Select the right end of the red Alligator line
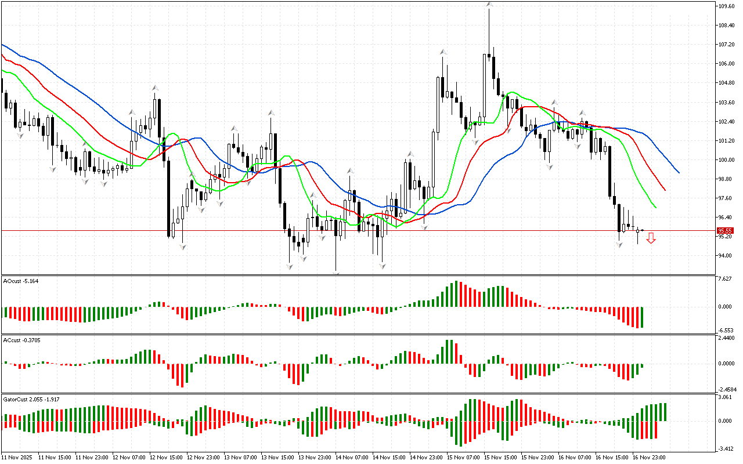 point(665,189)
